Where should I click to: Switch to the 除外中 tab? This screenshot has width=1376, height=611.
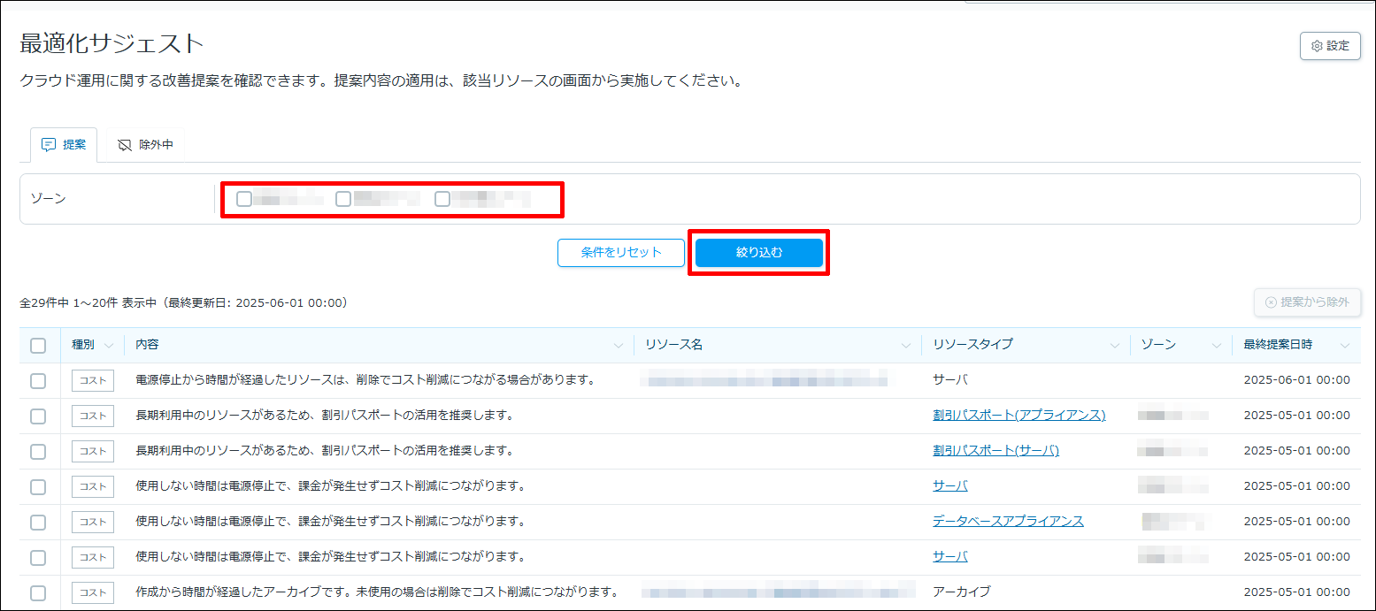coord(145,145)
